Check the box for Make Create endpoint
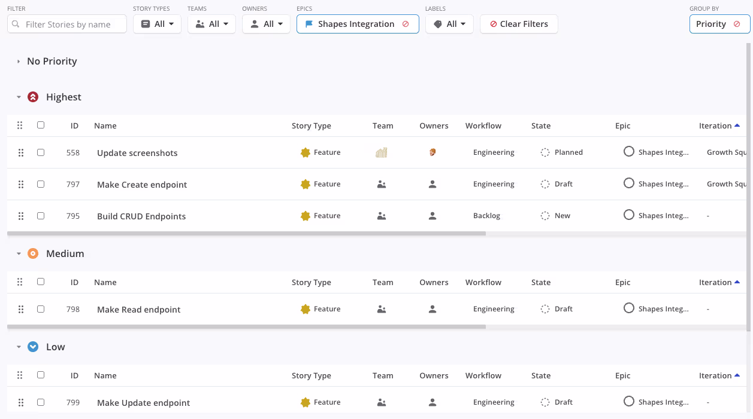This screenshot has height=419, width=753. pos(41,184)
